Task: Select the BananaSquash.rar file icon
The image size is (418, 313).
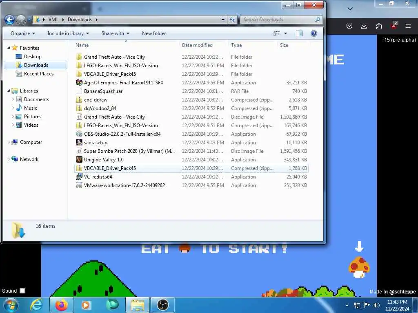Action: [79, 91]
